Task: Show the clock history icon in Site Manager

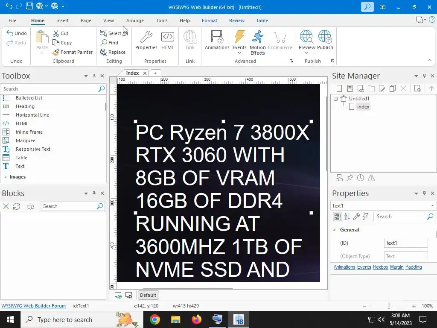Action: click(x=361, y=178)
